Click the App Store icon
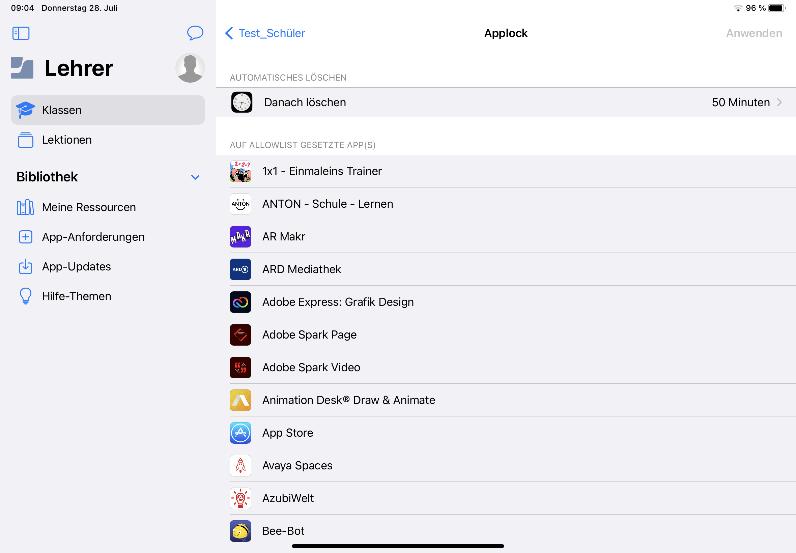796x553 pixels. tap(240, 433)
